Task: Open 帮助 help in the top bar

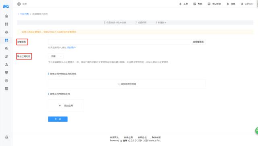Action: [198, 4]
